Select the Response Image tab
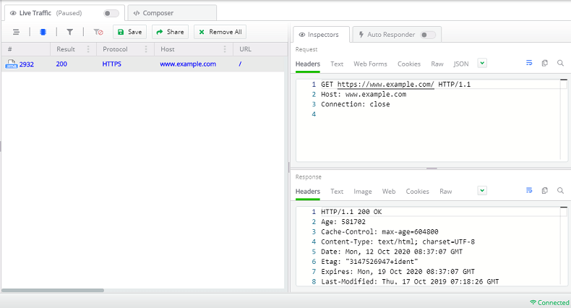This screenshot has height=308, width=571. (x=363, y=192)
